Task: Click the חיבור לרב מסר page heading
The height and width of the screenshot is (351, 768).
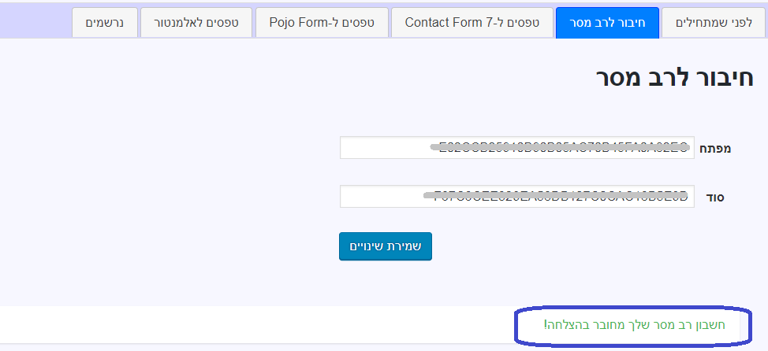Action: point(675,78)
